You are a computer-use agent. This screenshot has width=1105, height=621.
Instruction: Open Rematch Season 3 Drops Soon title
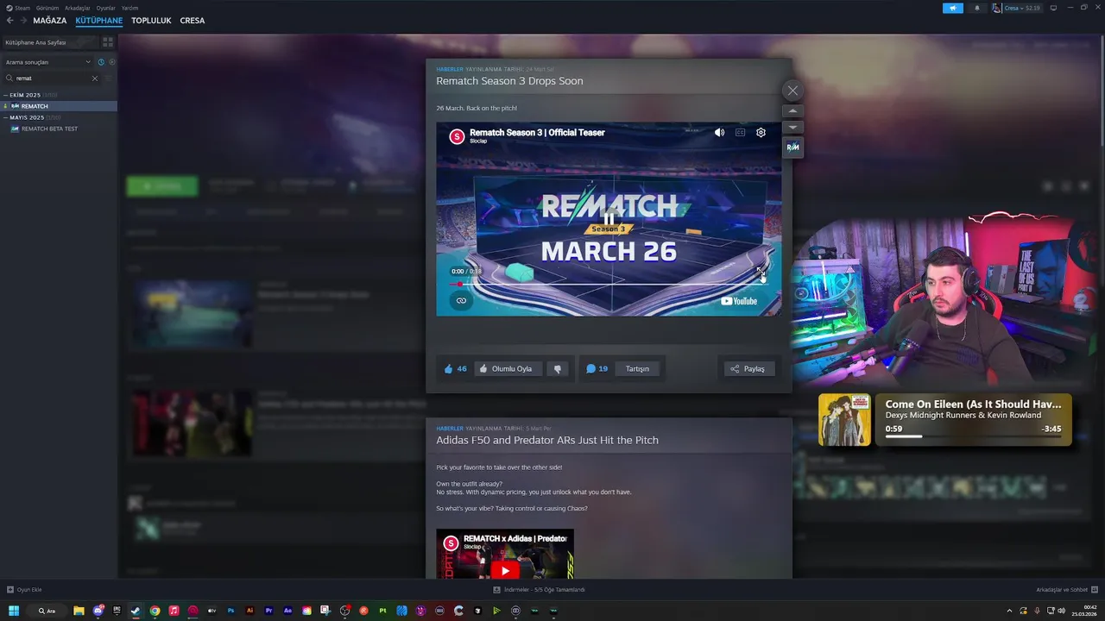(509, 81)
